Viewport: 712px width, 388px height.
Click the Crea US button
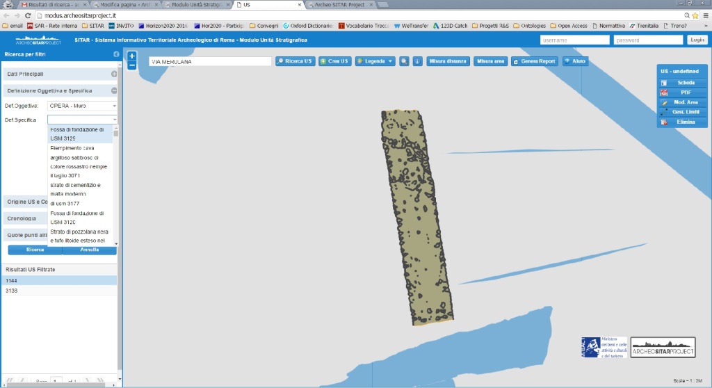point(334,61)
